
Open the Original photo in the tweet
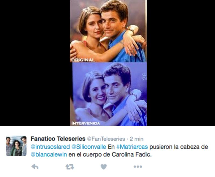coord(108,31)
